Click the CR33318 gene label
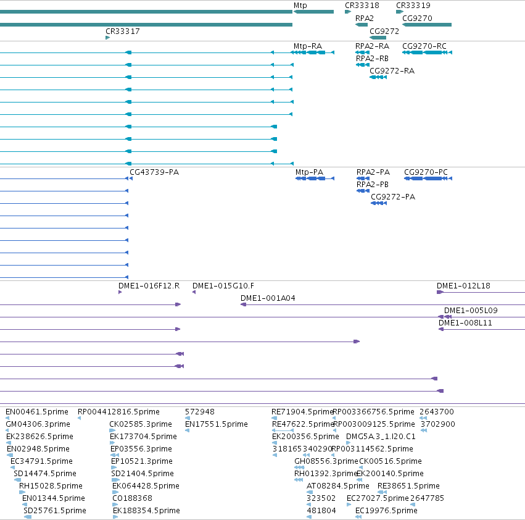The image size is (525, 520). pos(362,6)
